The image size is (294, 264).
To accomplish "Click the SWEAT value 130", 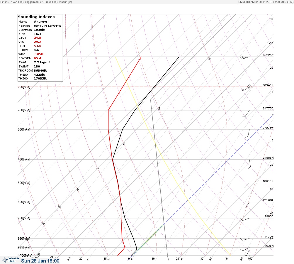I will coord(37,66).
